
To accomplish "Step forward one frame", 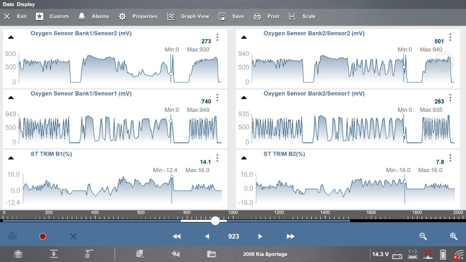I will 260,236.
